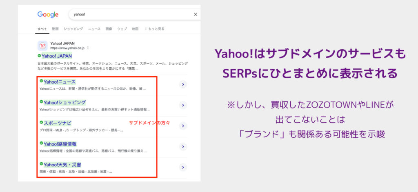The height and width of the screenshot is (192, 418).
Task: Open the Yahoo! JAPAN result title link
Action: [x=56, y=56]
